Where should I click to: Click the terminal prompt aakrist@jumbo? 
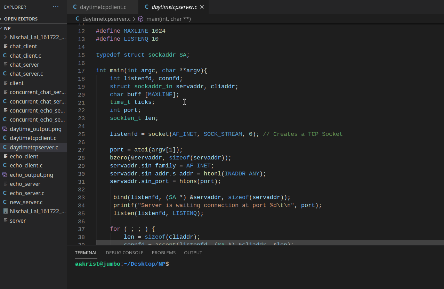(98, 264)
